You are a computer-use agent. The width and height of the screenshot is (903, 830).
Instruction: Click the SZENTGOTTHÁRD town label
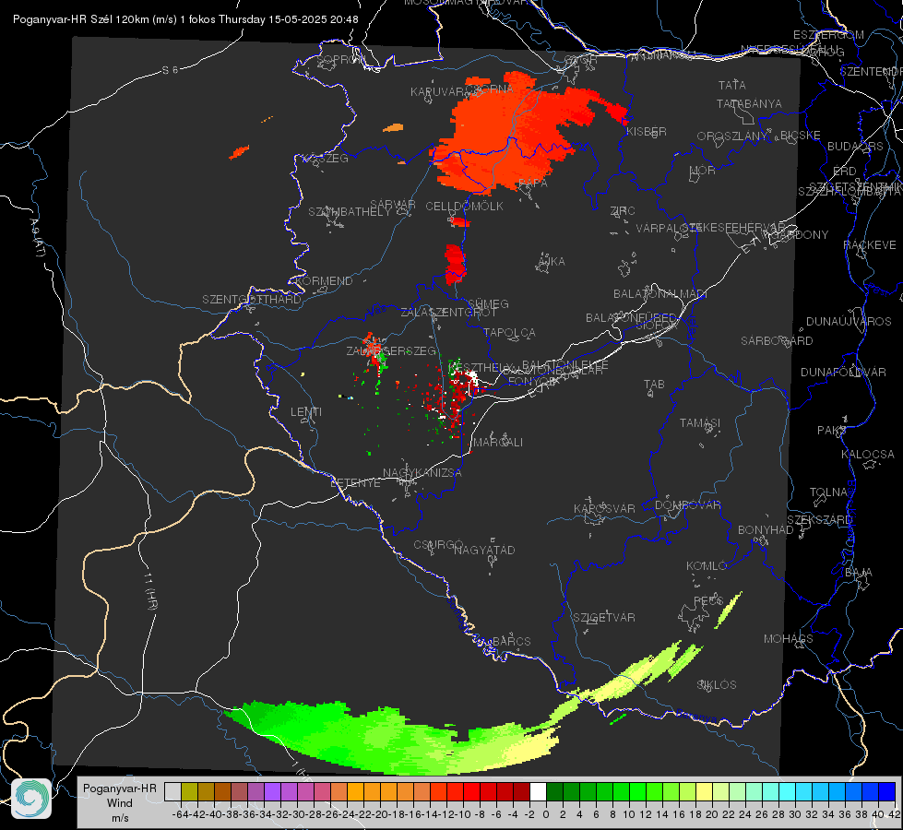pyautogui.click(x=252, y=300)
